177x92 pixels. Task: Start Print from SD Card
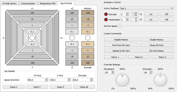pos(121,45)
